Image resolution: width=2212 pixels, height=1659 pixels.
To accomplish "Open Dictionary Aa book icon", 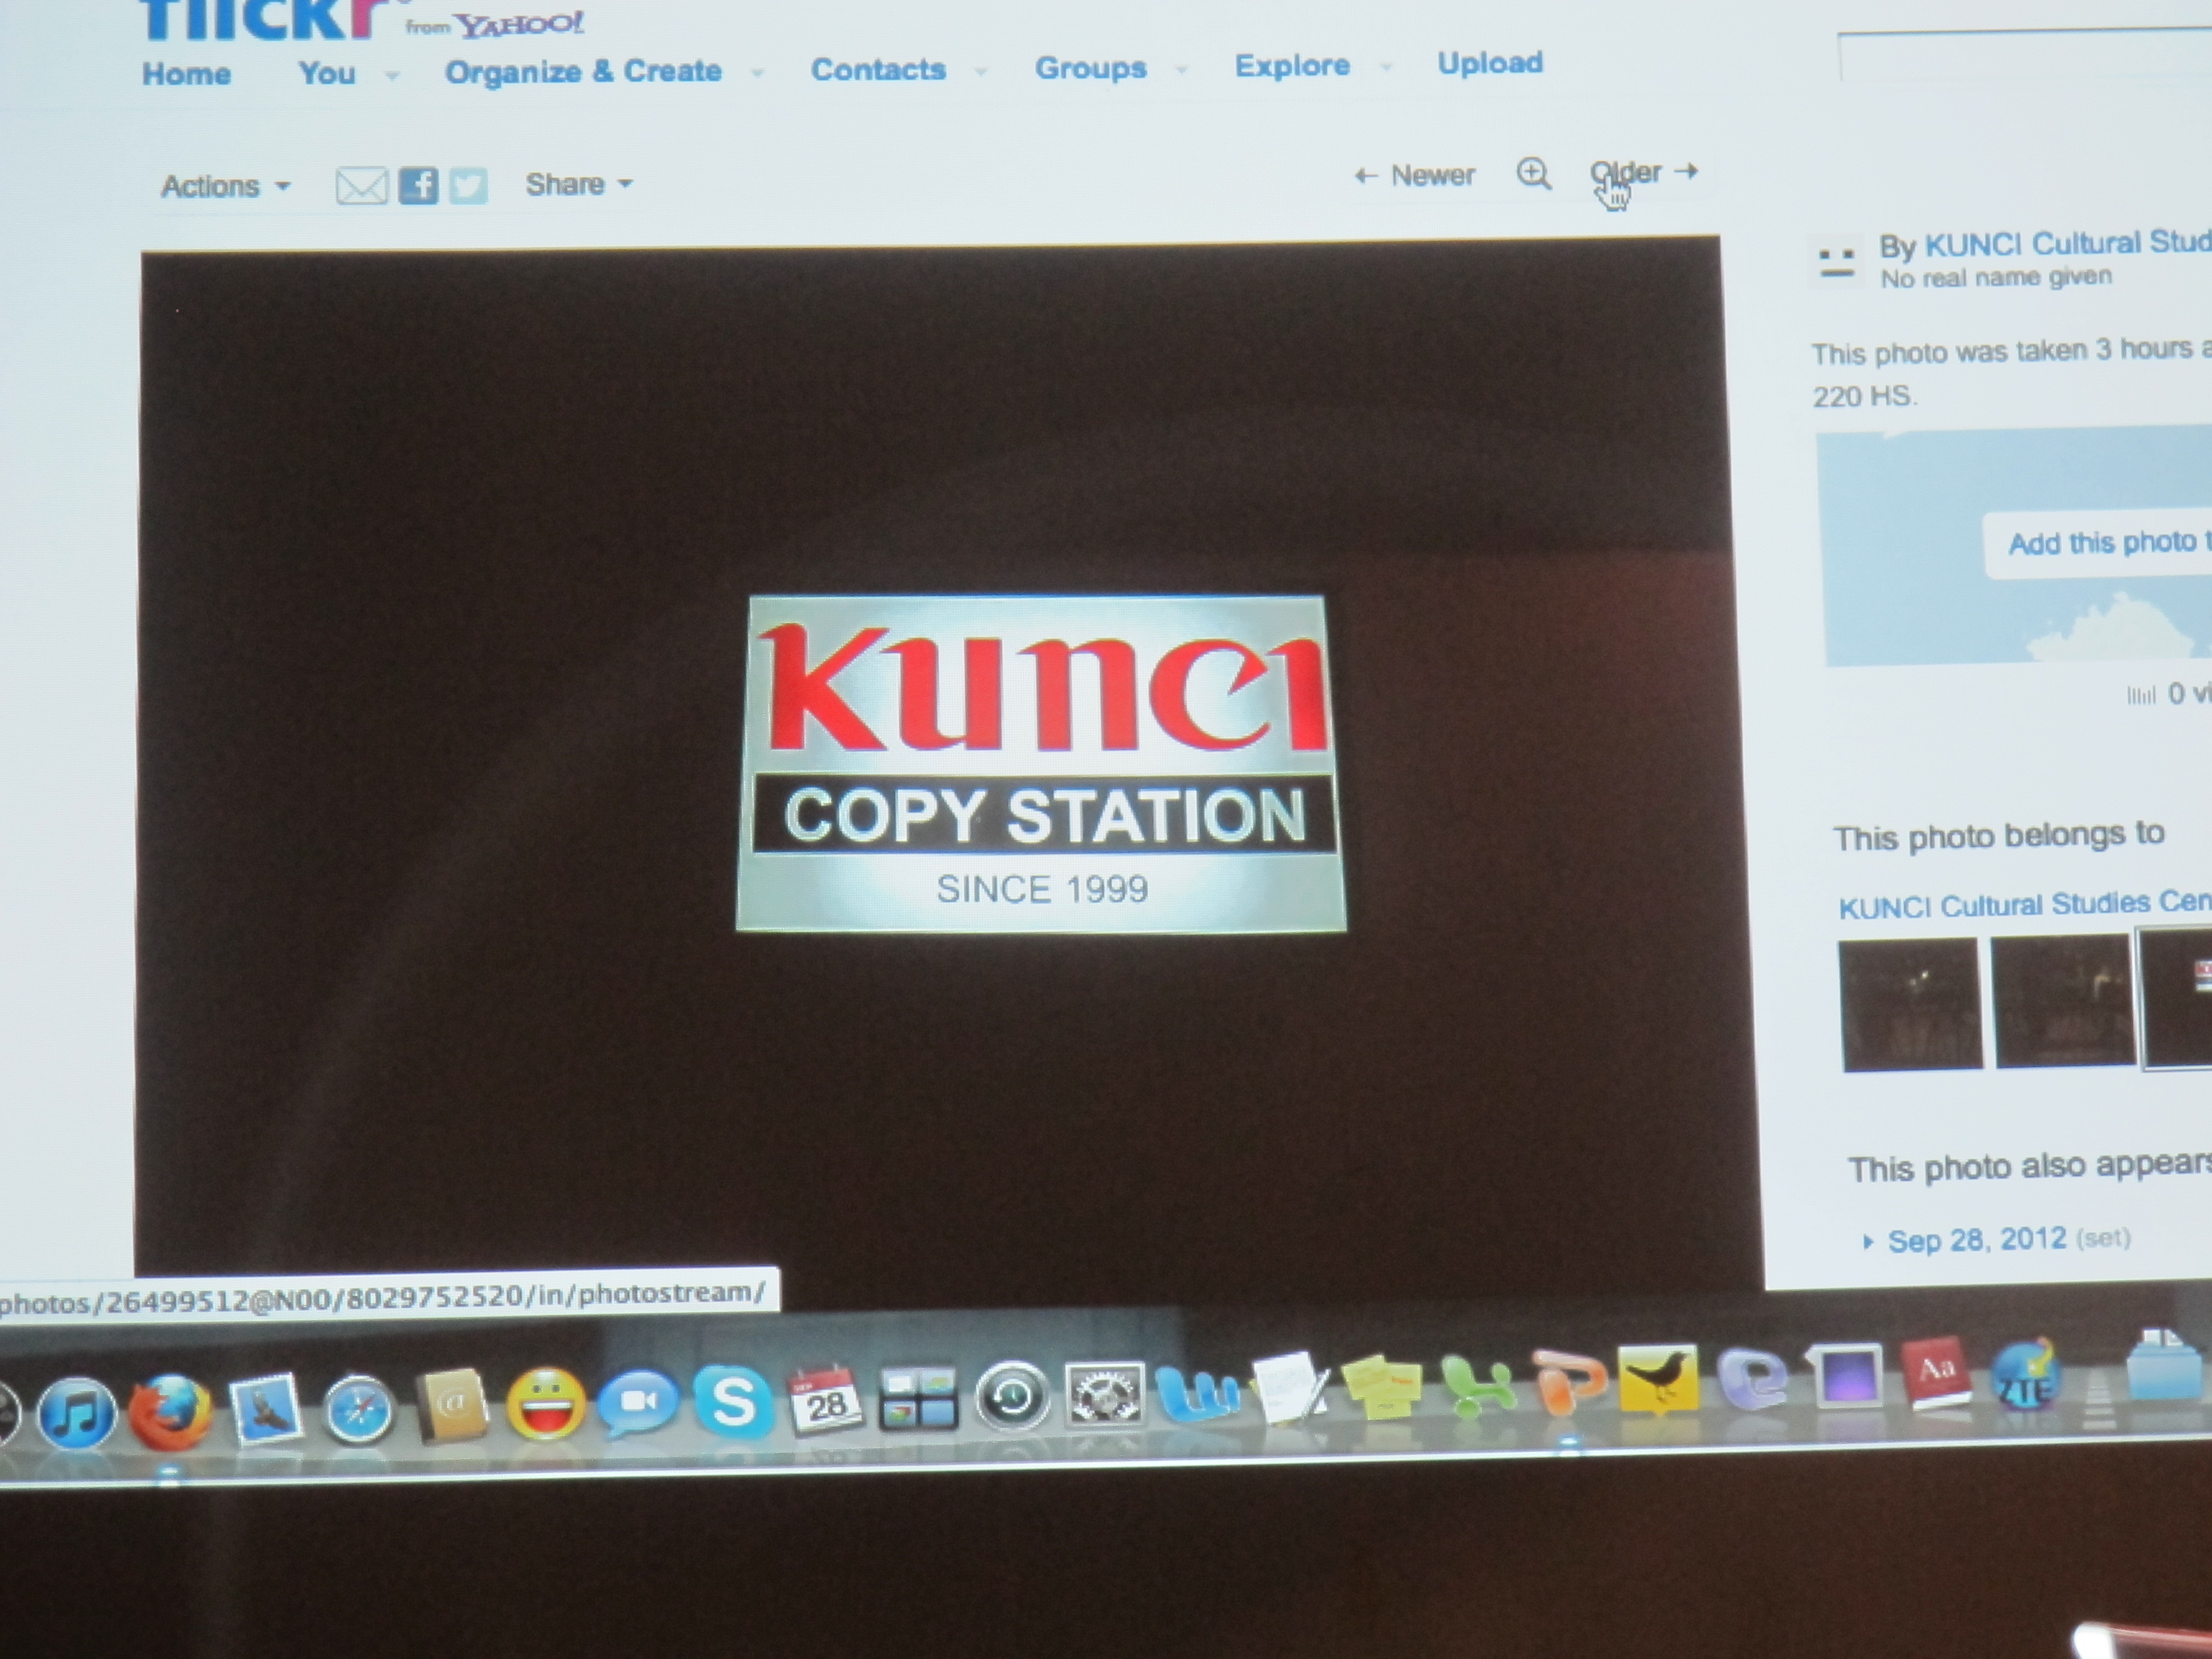I will [1936, 1373].
